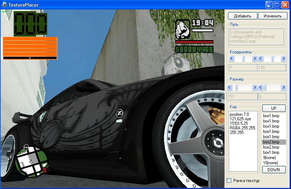291x189 pixels.
Task: Select the non-highlighted box2.bmp list entry
Action: [274, 147]
